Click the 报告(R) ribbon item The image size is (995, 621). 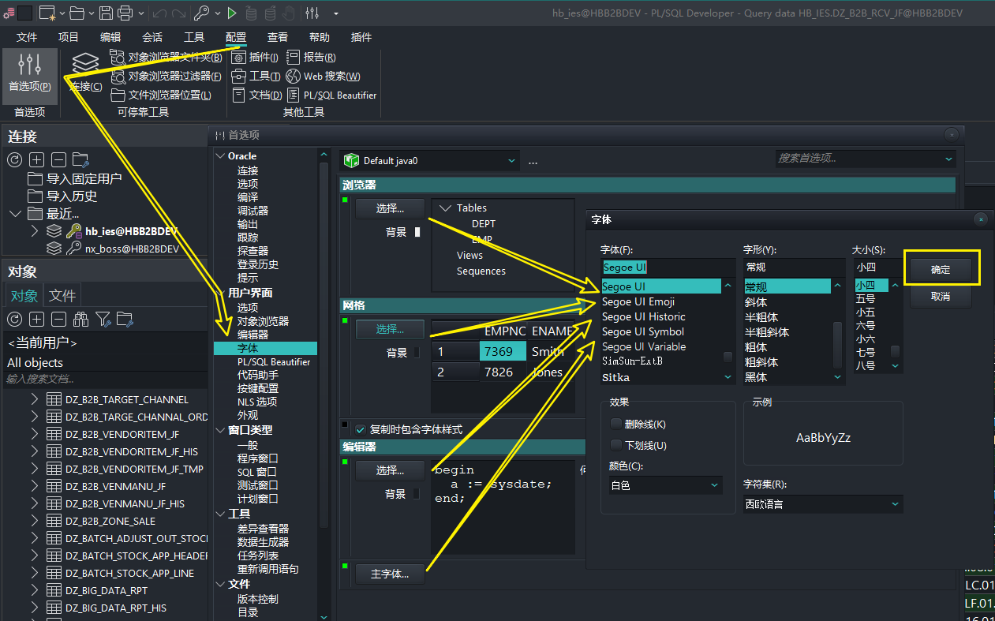(311, 57)
